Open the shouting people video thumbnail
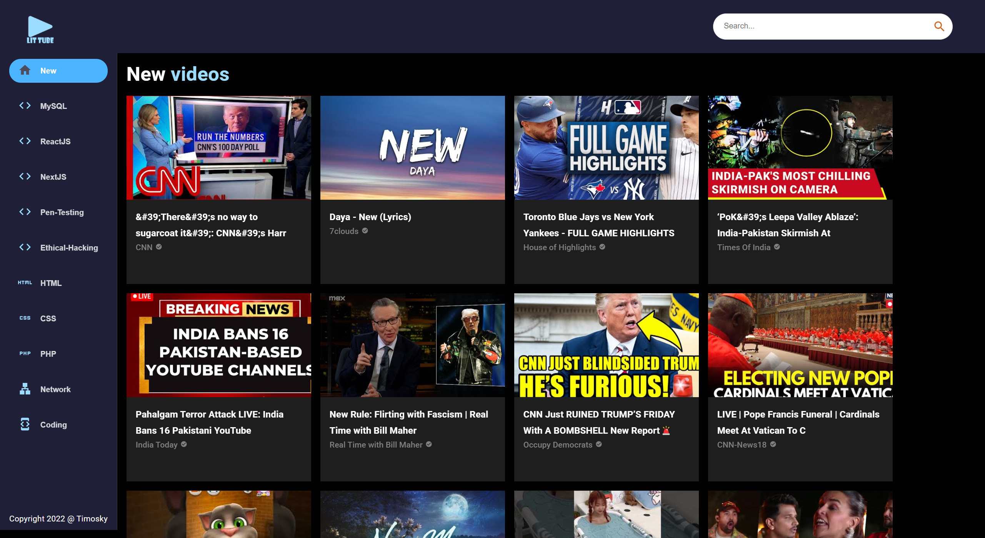 pyautogui.click(x=800, y=514)
